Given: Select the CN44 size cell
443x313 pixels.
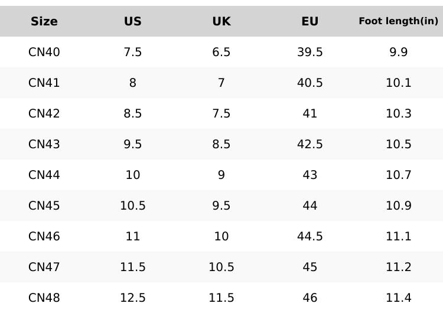Looking at the screenshot, I should pyautogui.click(x=44, y=175).
